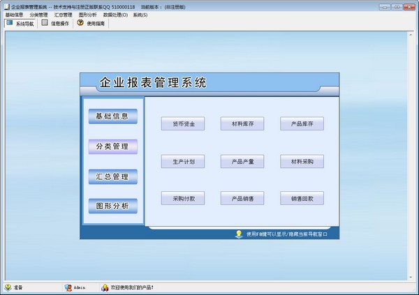The width and height of the screenshot is (419, 295).
Task: Click the 准备 status icon in status bar
Action: pos(8,287)
